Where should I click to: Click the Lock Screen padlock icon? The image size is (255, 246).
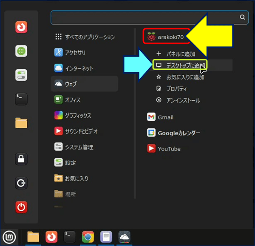(x=21, y=159)
